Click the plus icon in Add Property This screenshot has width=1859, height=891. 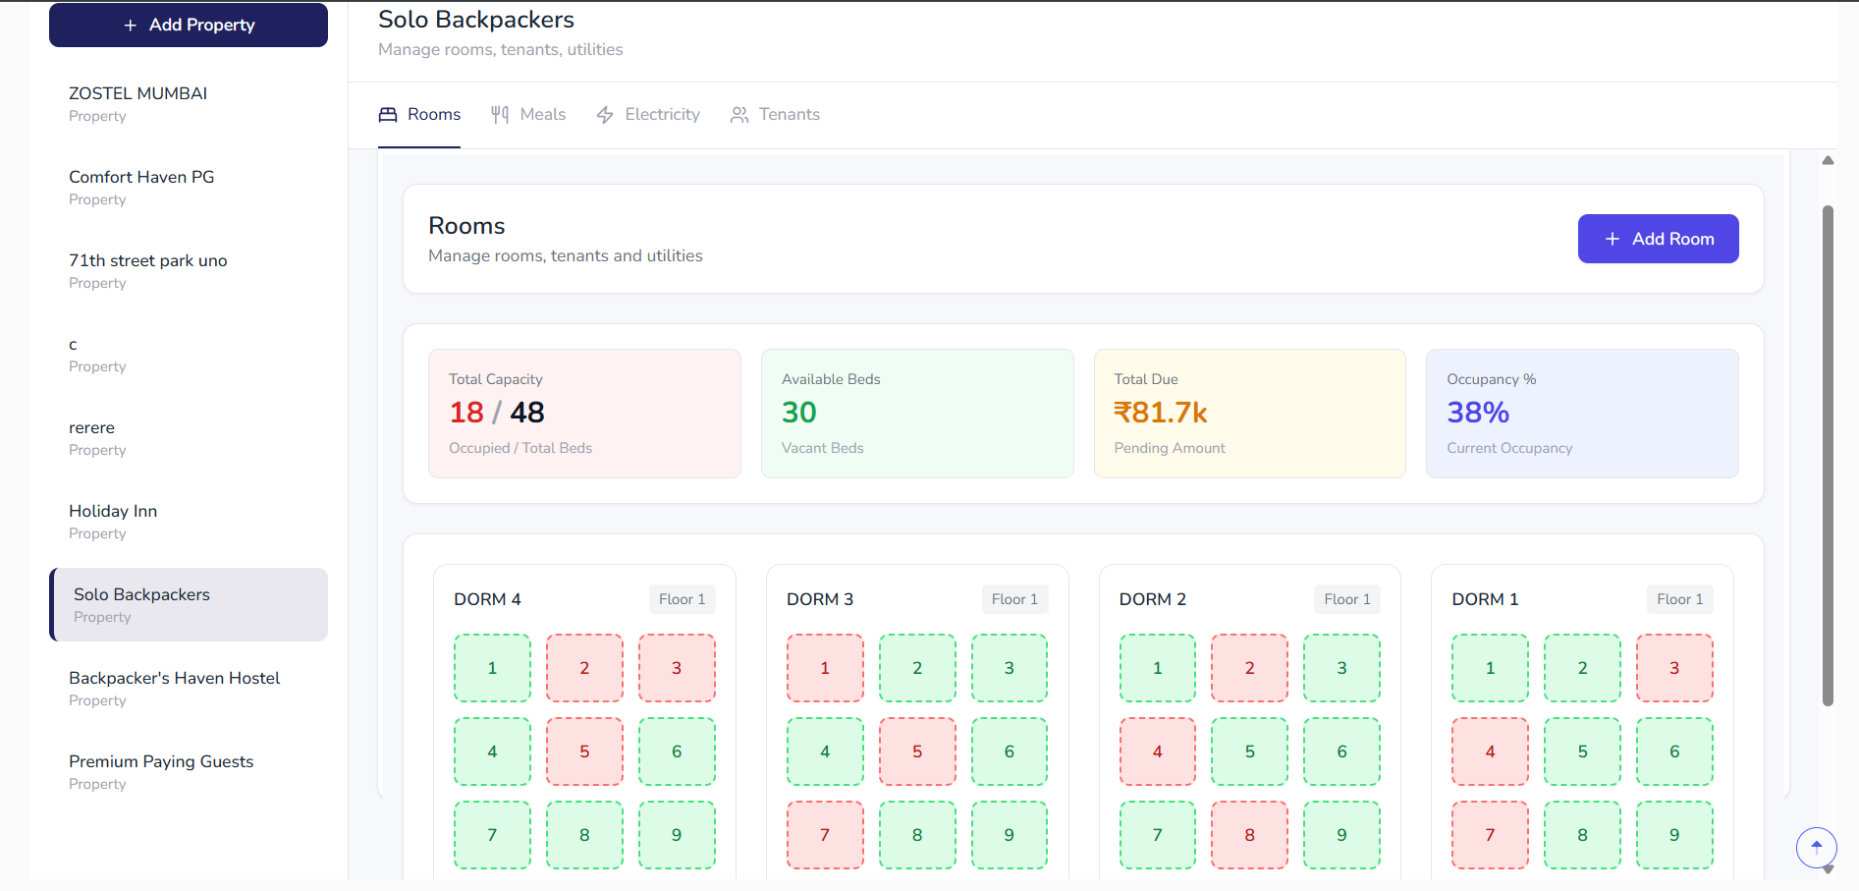pyautogui.click(x=131, y=26)
